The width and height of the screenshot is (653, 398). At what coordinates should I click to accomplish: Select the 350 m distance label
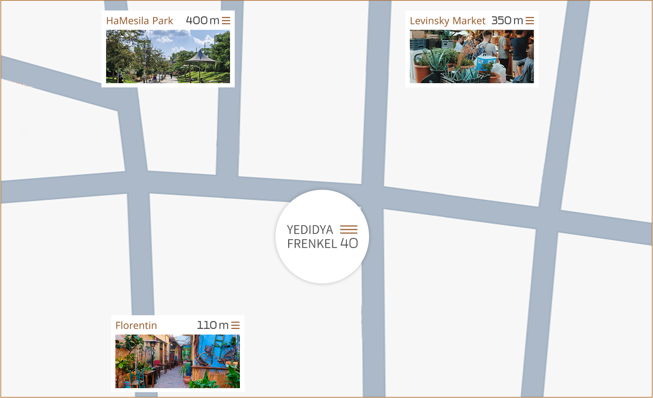[x=507, y=21]
